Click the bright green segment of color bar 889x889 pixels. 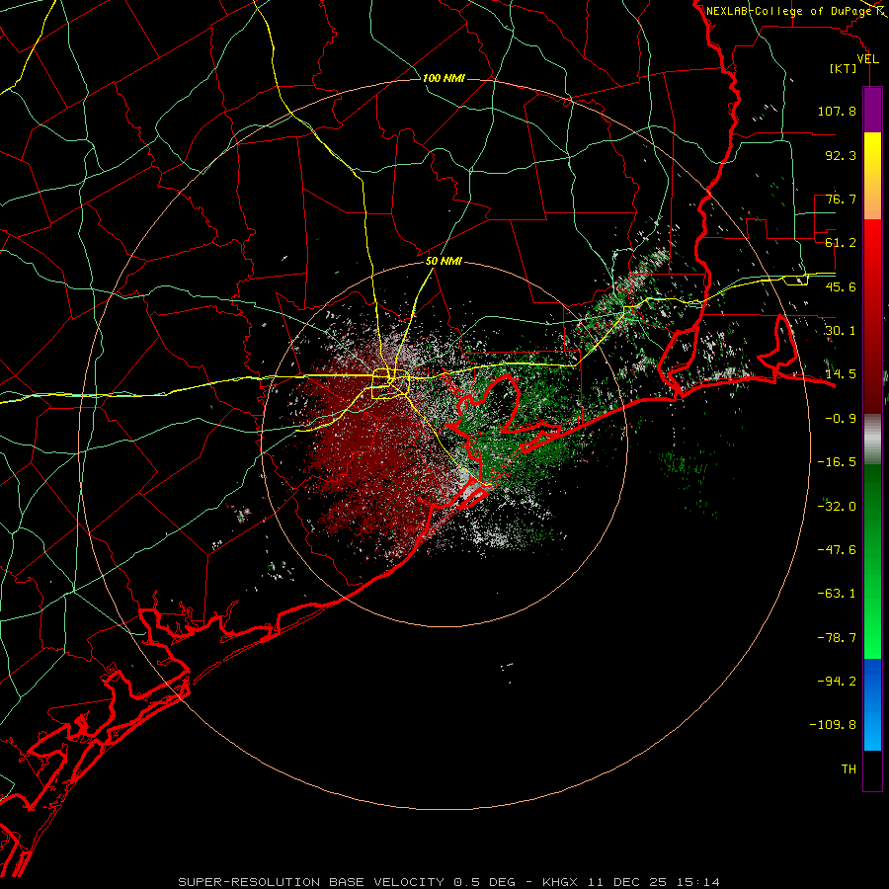click(872, 561)
